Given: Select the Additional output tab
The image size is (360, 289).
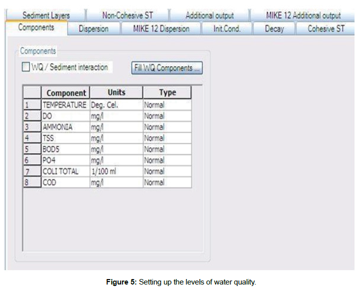Looking at the screenshot, I should coord(209,16).
